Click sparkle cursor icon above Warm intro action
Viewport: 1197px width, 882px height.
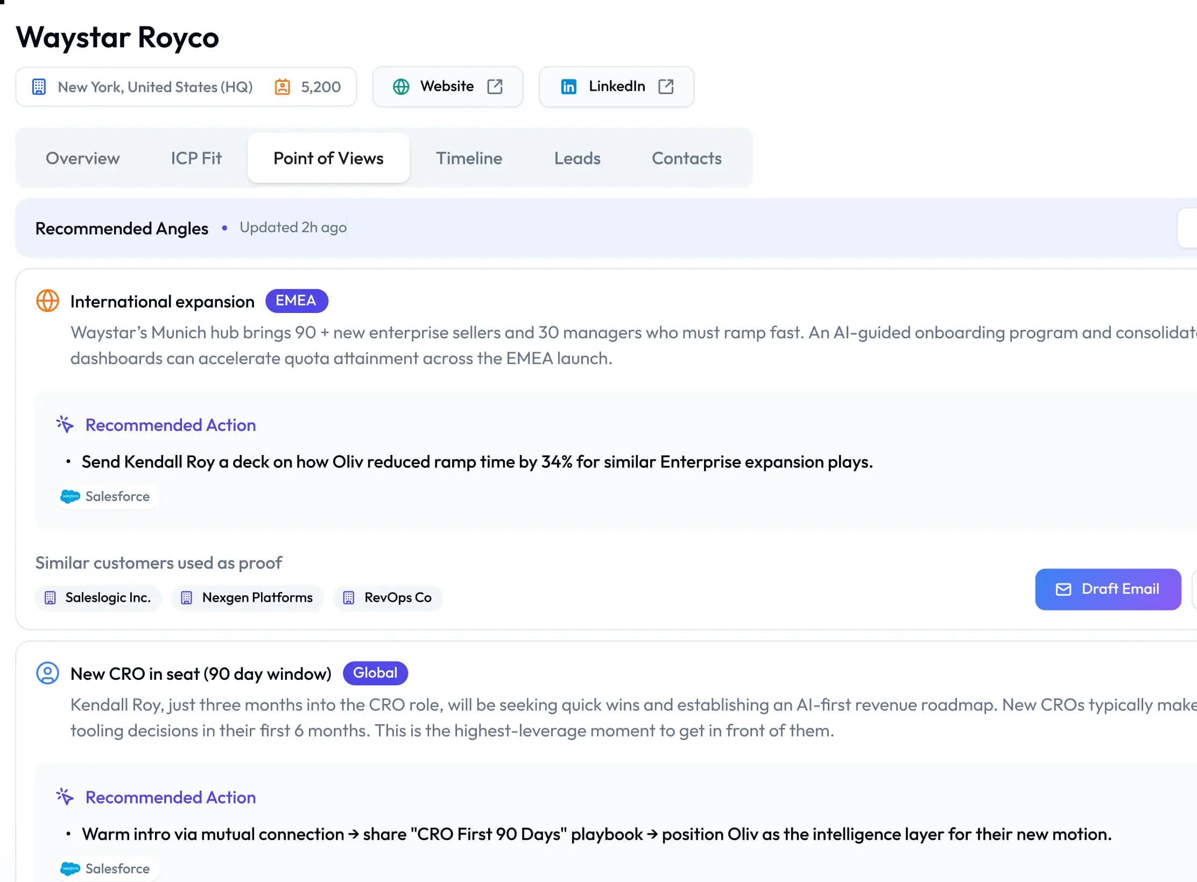coord(65,796)
